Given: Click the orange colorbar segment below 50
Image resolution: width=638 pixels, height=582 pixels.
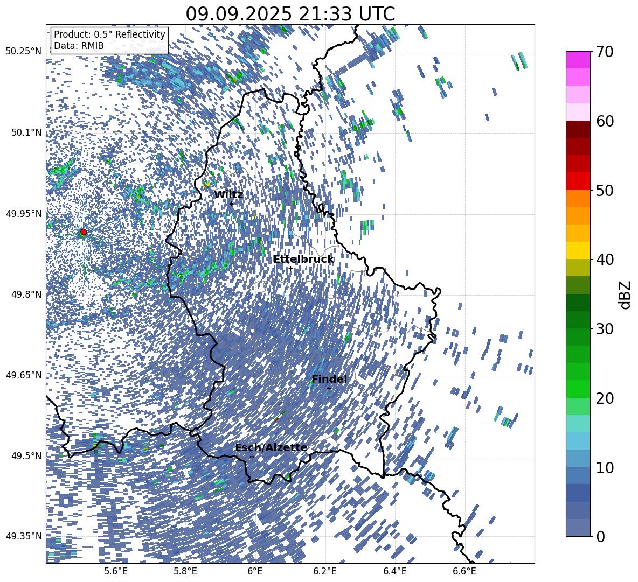Looking at the screenshot, I should (578, 199).
